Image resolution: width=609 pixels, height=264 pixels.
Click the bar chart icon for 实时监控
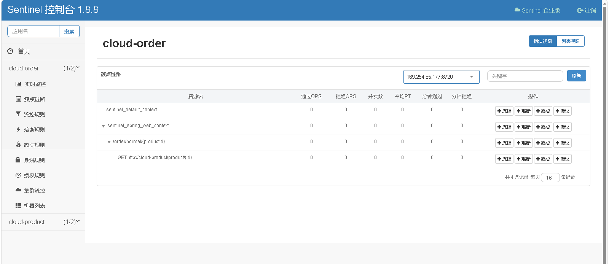coord(18,84)
